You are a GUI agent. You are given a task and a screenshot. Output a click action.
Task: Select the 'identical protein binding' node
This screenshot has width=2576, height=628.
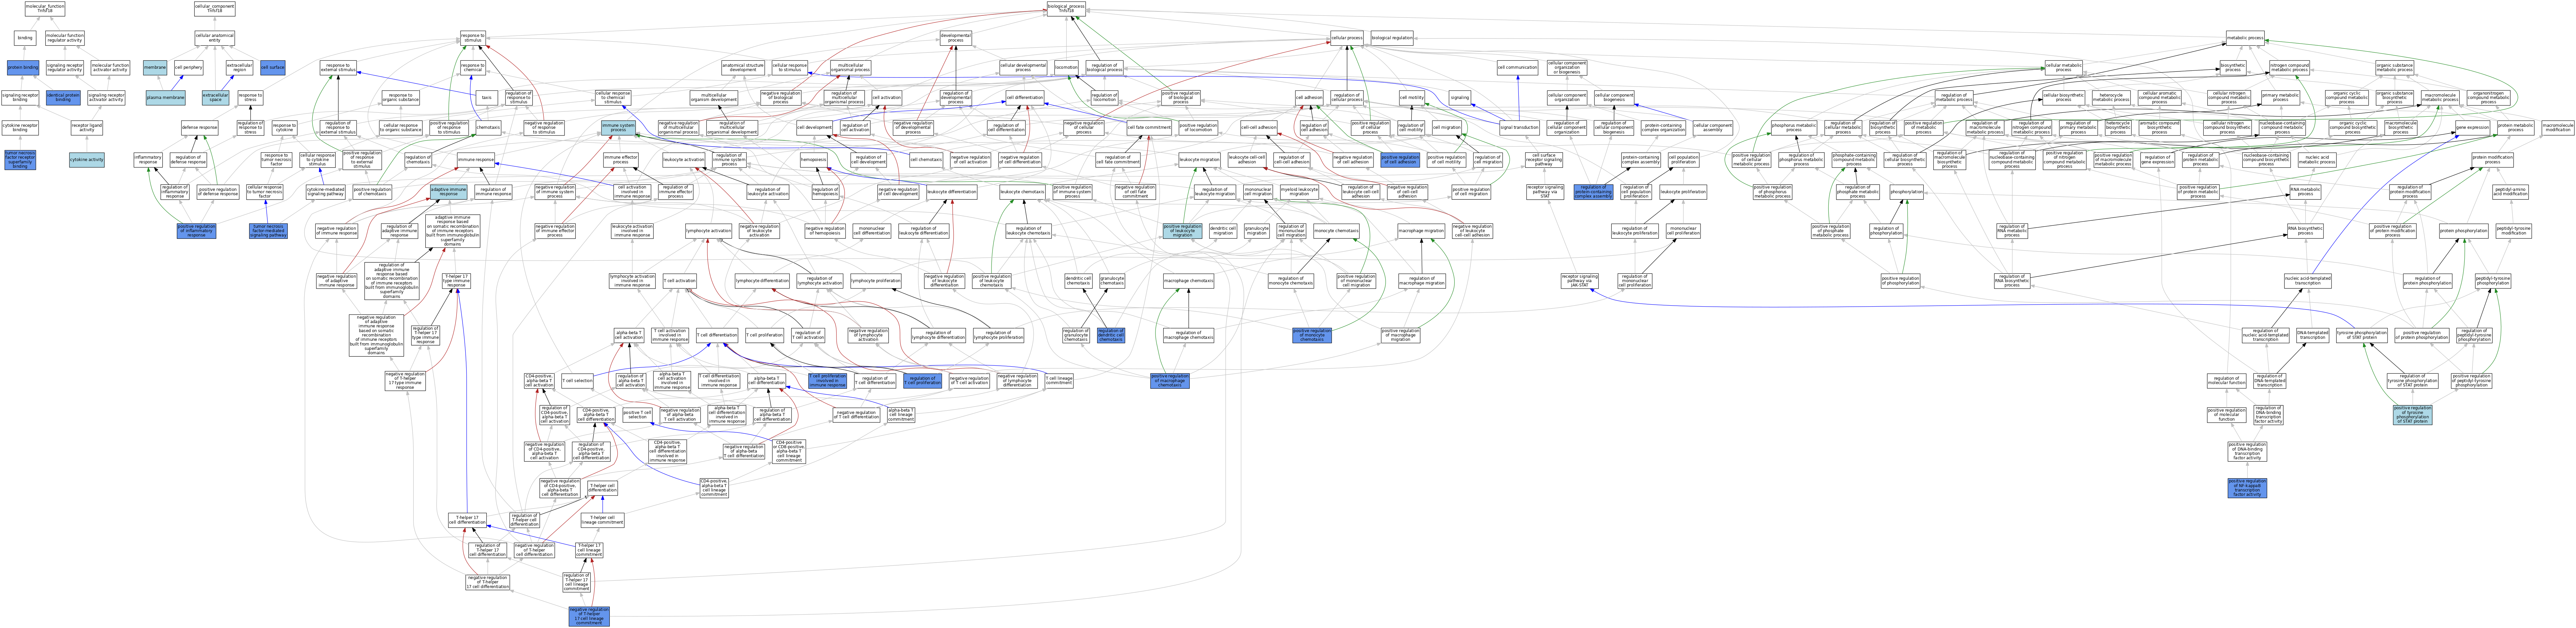coord(63,98)
